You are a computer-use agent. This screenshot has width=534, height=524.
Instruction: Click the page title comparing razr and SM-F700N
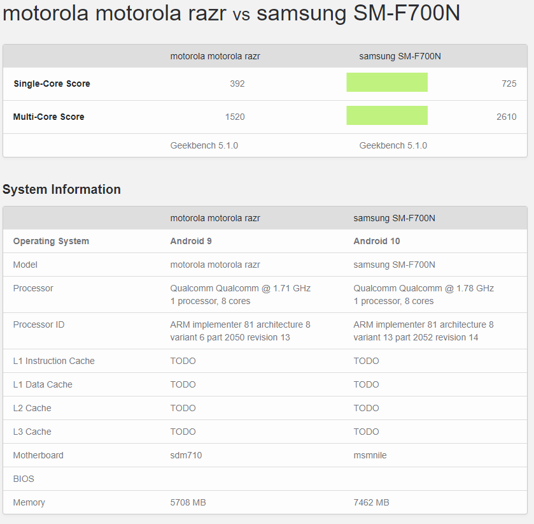(231, 13)
